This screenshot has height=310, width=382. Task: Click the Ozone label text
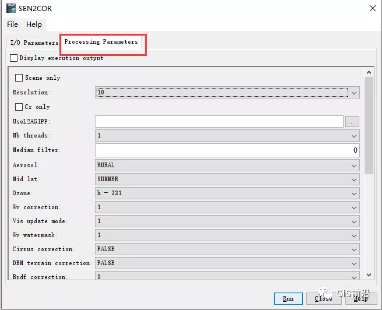click(x=23, y=193)
